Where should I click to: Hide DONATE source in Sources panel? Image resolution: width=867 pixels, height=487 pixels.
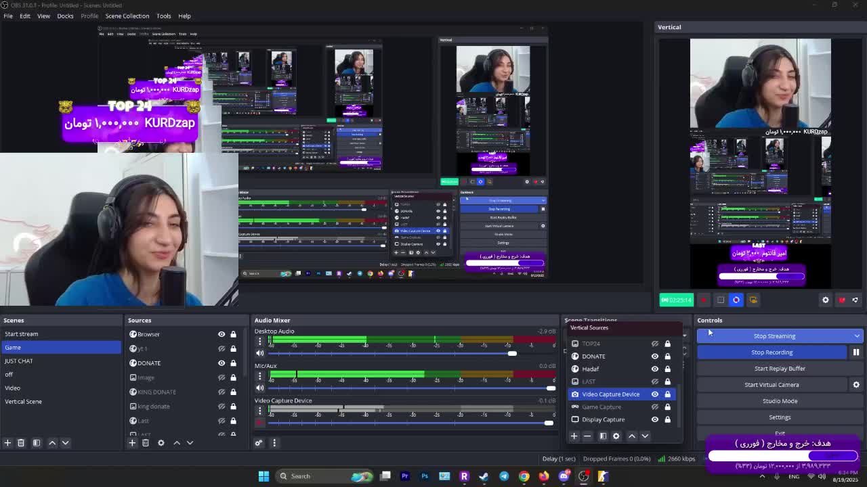(x=221, y=363)
